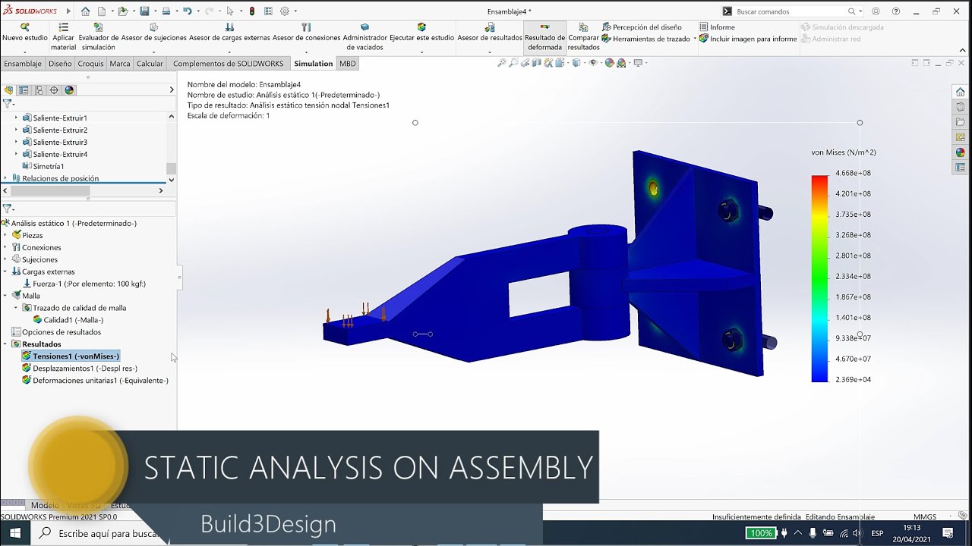
Task: Switch to Calcular tab
Action: pos(150,64)
